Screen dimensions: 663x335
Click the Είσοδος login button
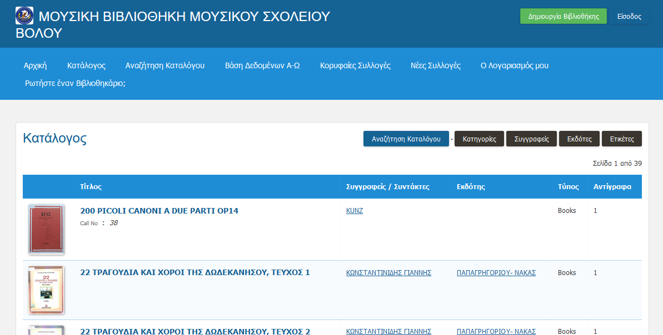click(629, 17)
